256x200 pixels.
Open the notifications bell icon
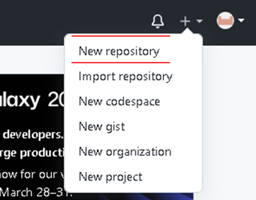tap(158, 21)
